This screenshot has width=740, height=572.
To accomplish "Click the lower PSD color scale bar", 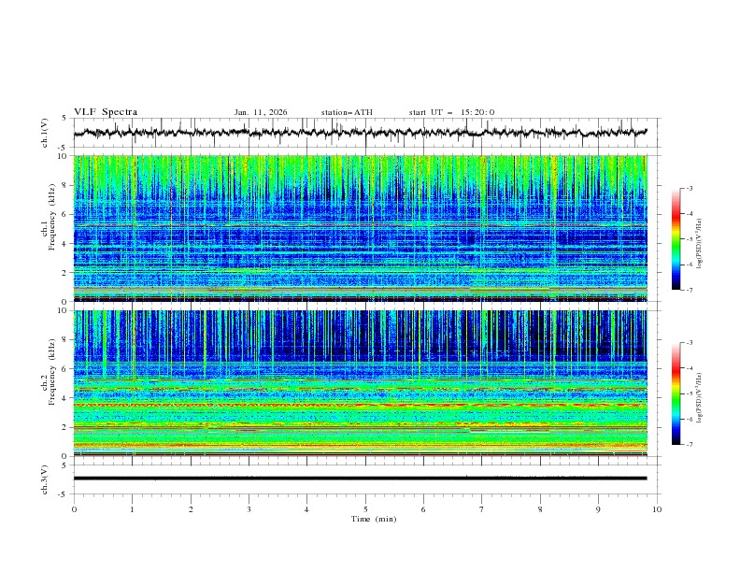I will coord(676,393).
